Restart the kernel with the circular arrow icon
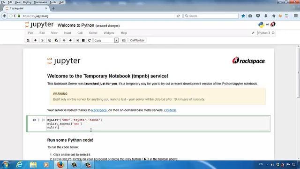 90,40
